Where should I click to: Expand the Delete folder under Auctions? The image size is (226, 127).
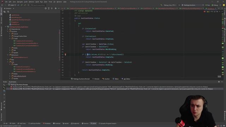tap(10, 48)
